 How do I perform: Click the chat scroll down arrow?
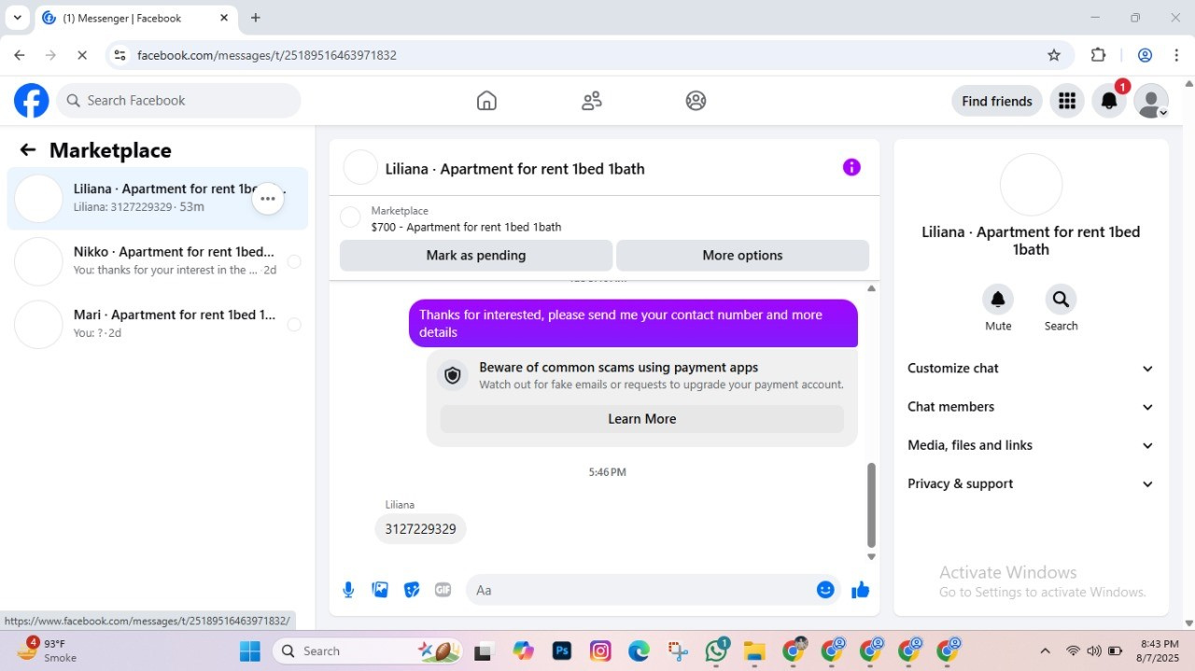[x=871, y=557]
